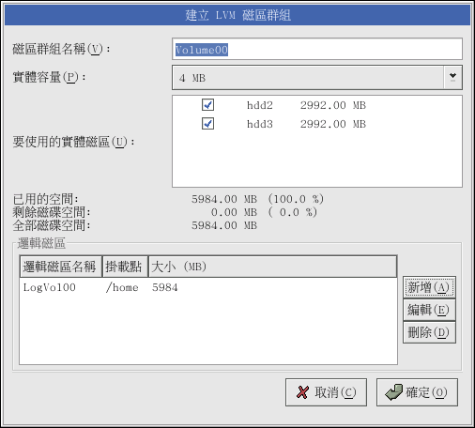Uncheck the hdd3 physical volume checkbox

207,124
